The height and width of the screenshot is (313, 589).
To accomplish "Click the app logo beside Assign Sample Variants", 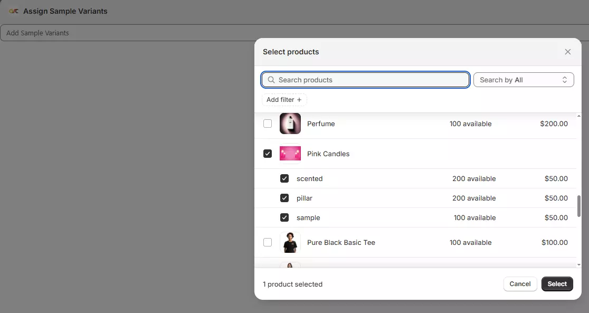I will (14, 11).
